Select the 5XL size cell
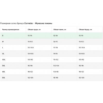 tap(4, 78)
